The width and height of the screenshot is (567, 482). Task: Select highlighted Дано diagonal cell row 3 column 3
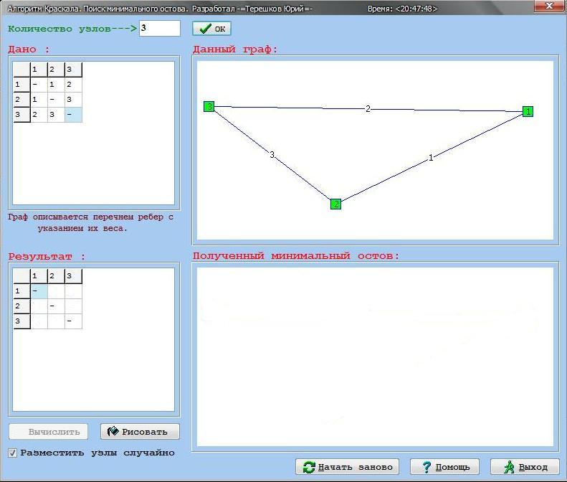pyautogui.click(x=73, y=115)
